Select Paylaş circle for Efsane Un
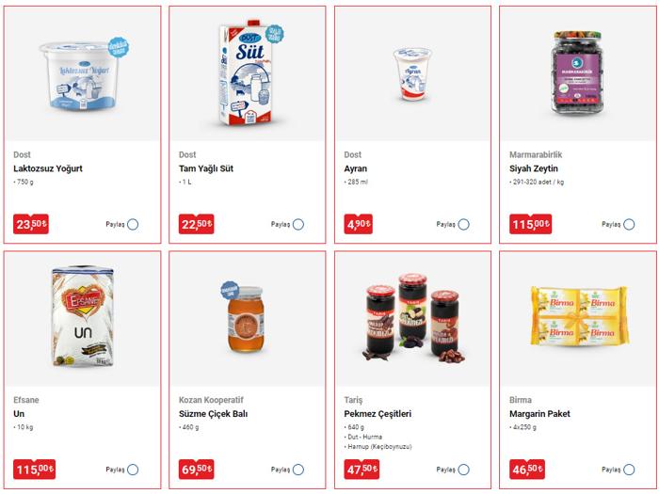 tap(133, 470)
